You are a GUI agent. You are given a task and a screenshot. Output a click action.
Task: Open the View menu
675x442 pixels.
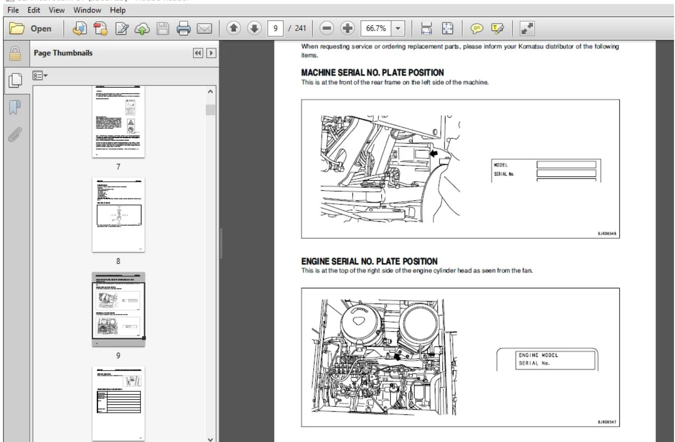(x=57, y=10)
